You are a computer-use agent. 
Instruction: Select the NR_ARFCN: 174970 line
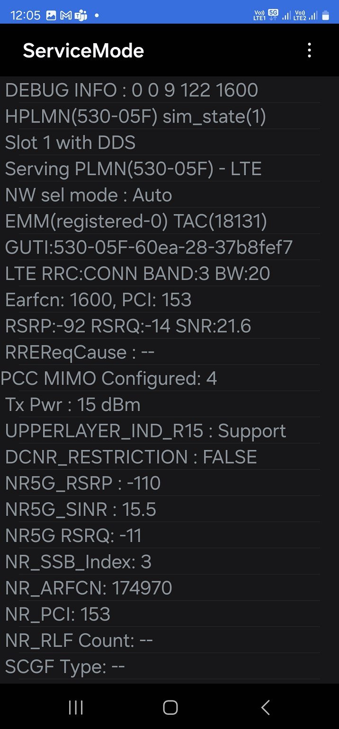[161, 588]
